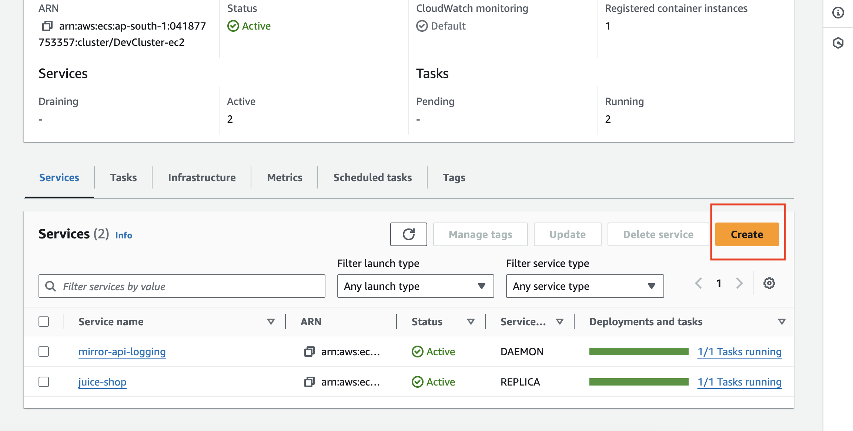Image resolution: width=853 pixels, height=431 pixels.
Task: Go to next page arrow
Action: tap(739, 284)
